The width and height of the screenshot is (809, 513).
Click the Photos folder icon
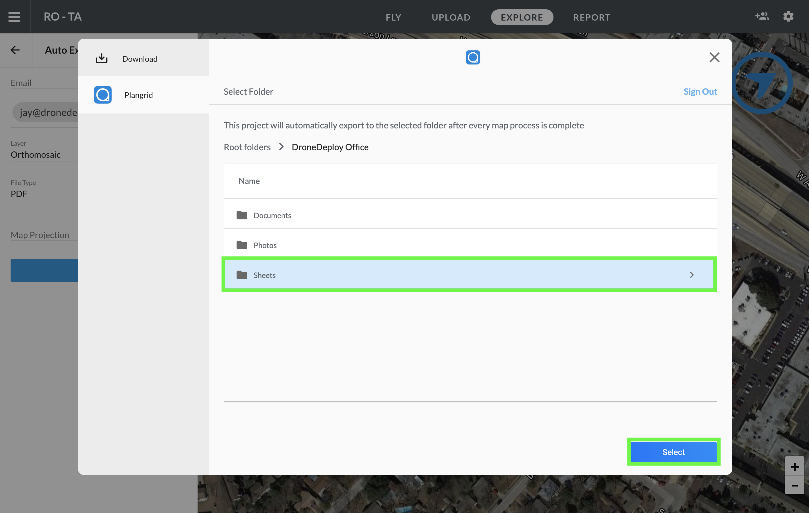point(242,245)
